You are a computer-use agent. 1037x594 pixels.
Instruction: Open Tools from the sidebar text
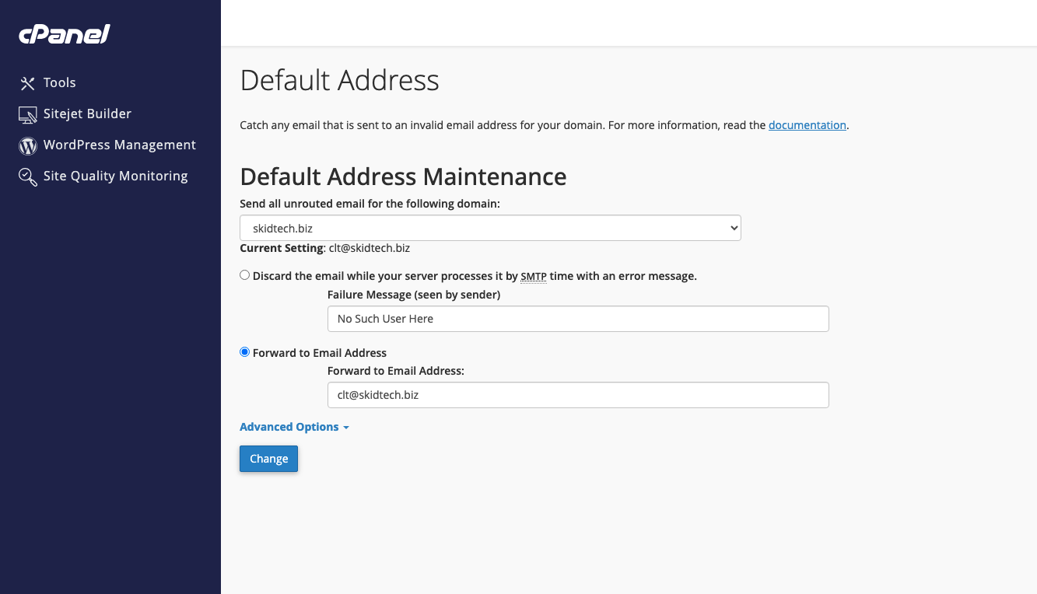[60, 82]
